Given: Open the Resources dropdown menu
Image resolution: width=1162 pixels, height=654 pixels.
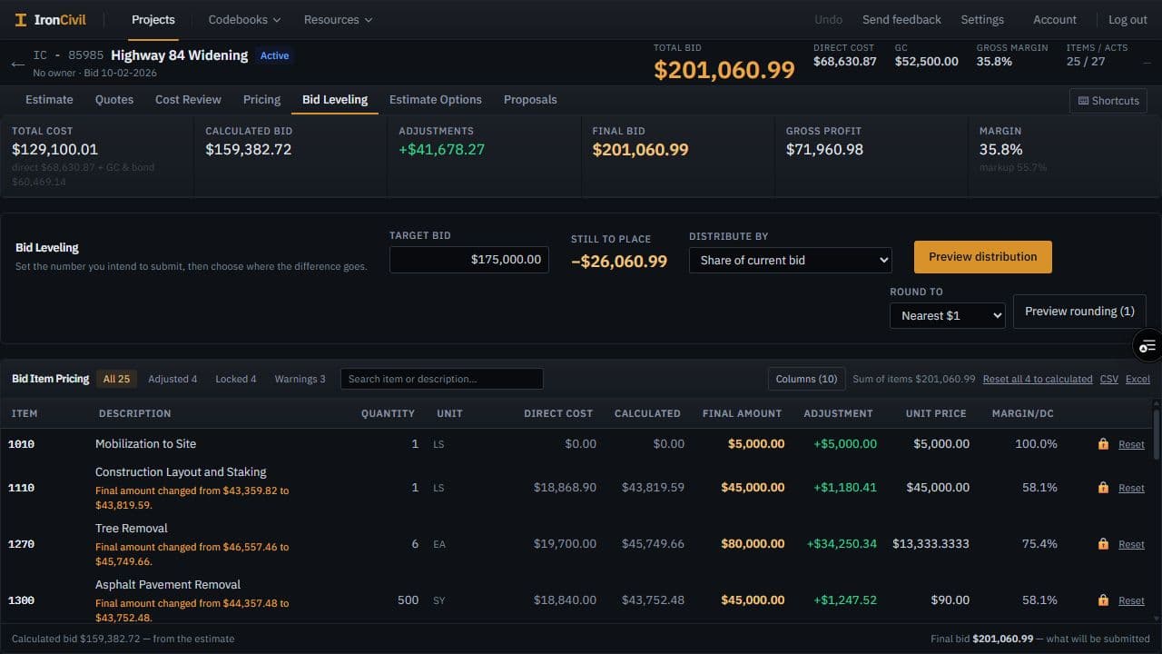Looking at the screenshot, I should pos(338,19).
